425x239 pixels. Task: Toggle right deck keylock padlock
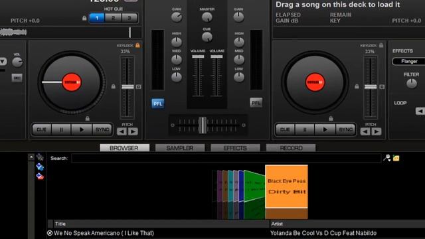tap(381, 45)
